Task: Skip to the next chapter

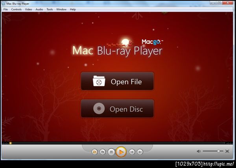Action: click(140, 152)
